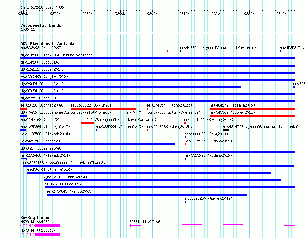Select nsv4044077 gnomAD variant label
The image size is (305, 238).
tap(162, 112)
